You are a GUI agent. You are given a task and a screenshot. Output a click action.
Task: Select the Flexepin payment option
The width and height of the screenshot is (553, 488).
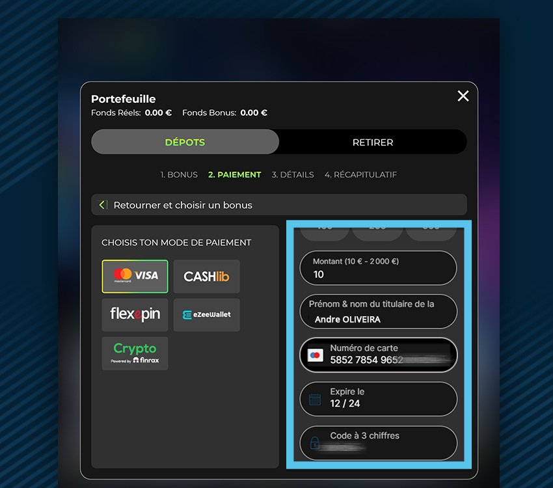click(135, 314)
